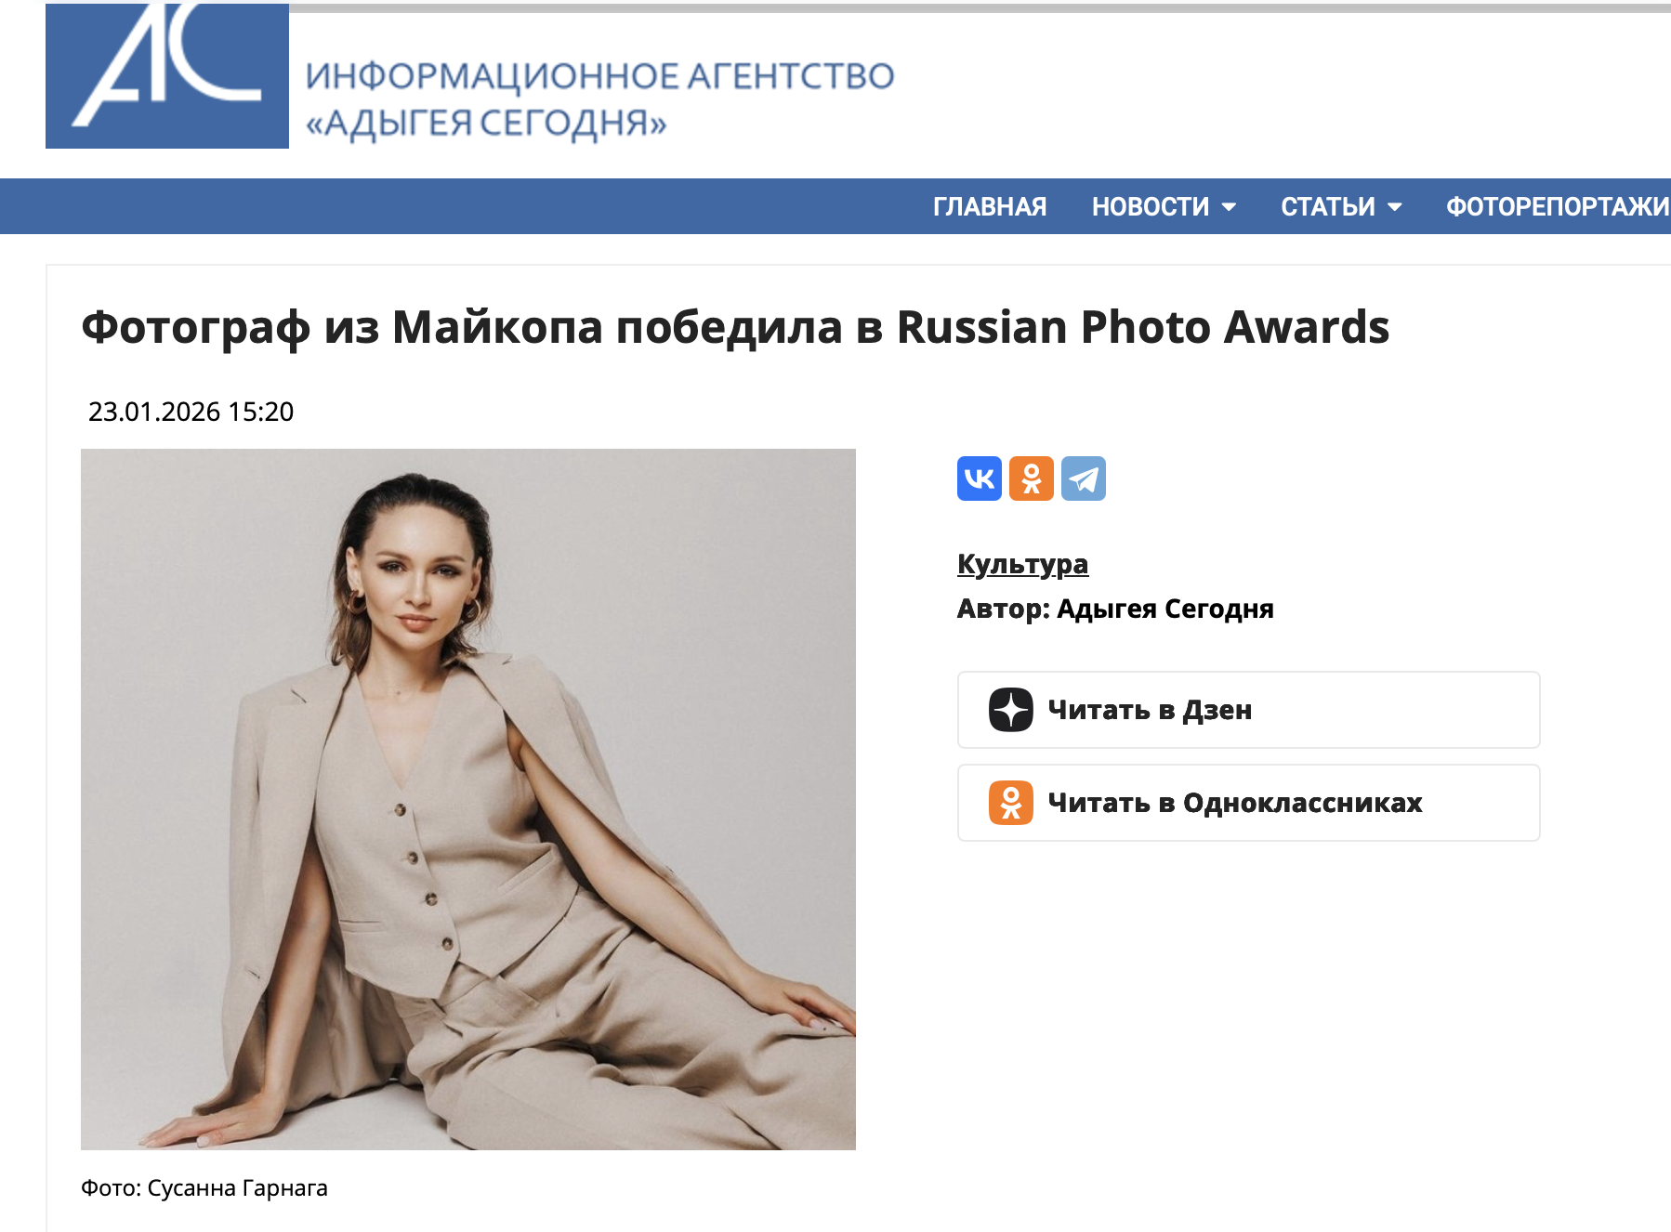
Task: Follow the Культура category link
Action: coord(1022,564)
